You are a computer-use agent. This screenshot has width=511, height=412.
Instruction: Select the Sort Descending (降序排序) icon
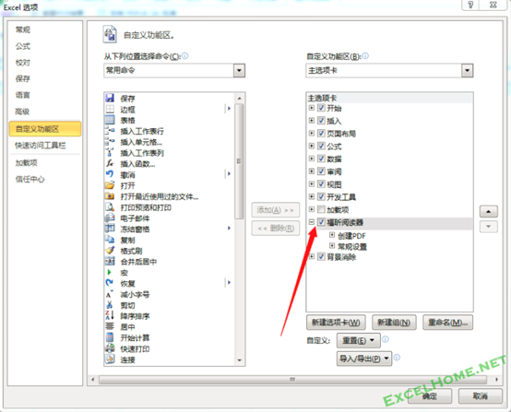(110, 315)
